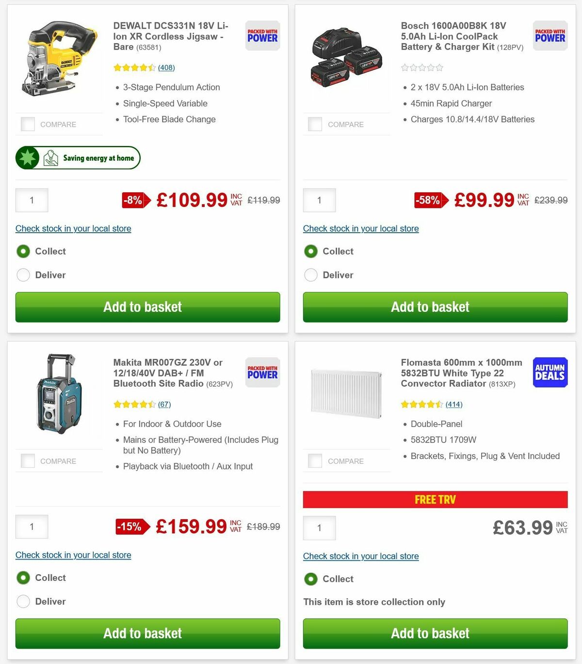This screenshot has width=582, height=664.
Task: Click the Autumn Deals badge on Flomasta radiator
Action: (x=550, y=372)
